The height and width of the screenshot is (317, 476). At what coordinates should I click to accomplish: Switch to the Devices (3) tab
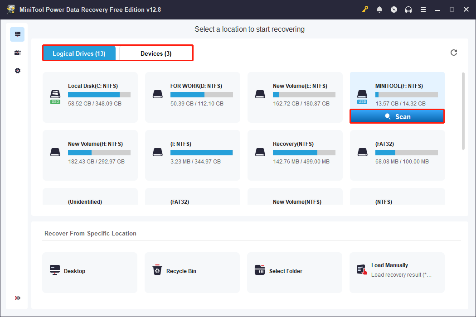click(x=155, y=53)
